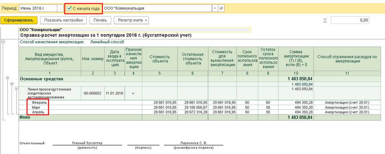The height and width of the screenshot is (154, 385).
Task: Click the period field 'Июнь 2016 г.'
Action: point(38,8)
